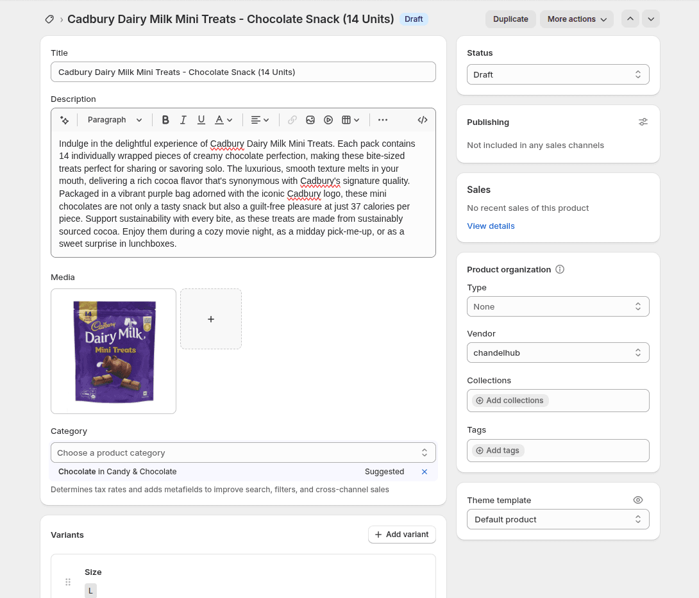Open more formatting options ellipsis
Viewport: 699px width, 598px height.
[383, 120]
